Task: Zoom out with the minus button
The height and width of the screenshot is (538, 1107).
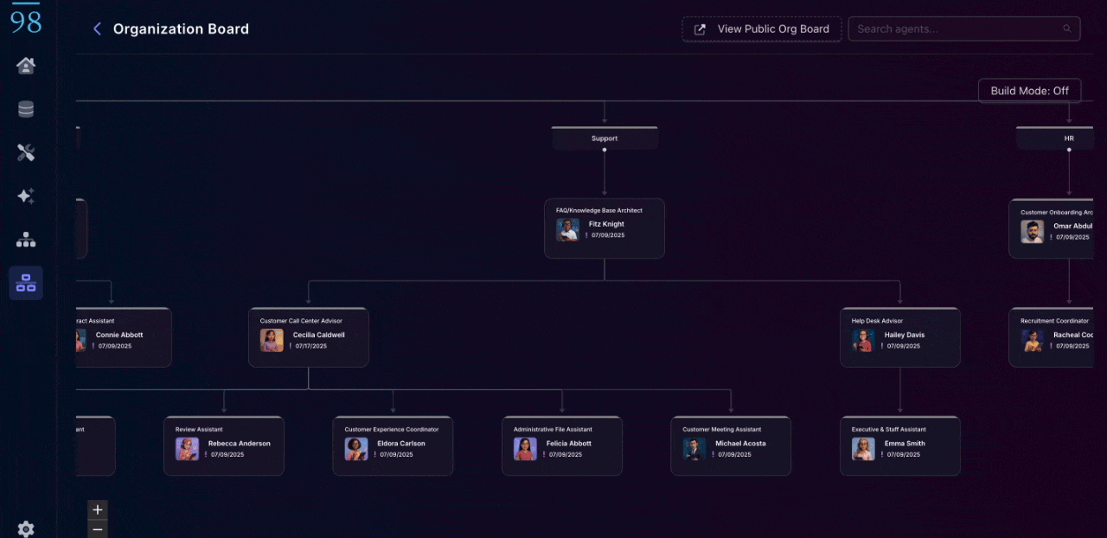Action: [98, 529]
